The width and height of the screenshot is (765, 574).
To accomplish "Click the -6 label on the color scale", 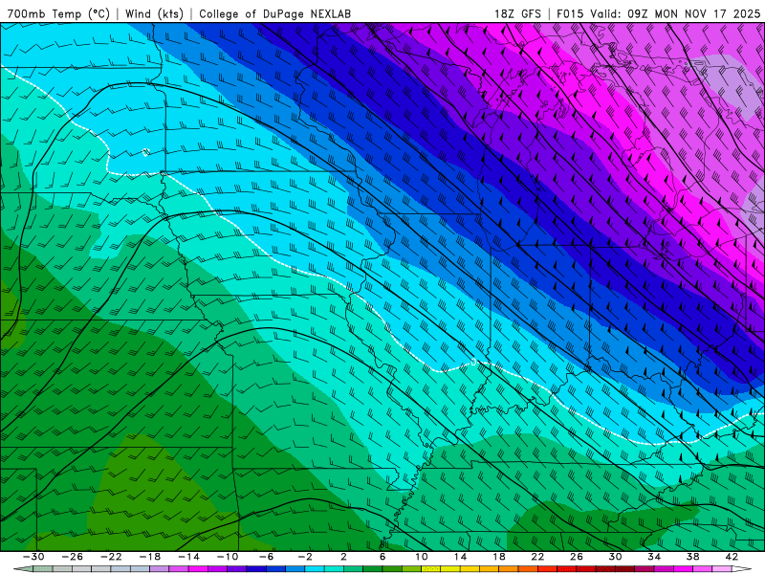I will [266, 557].
